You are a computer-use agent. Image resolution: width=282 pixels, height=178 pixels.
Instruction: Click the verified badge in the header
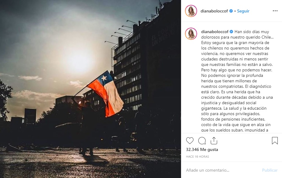coord(231,11)
